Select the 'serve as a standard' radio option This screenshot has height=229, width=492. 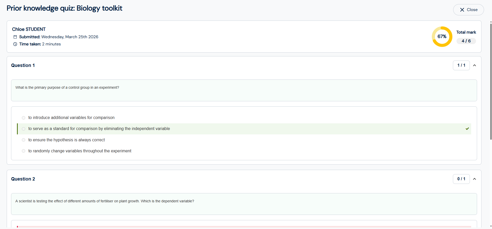pyautogui.click(x=24, y=129)
